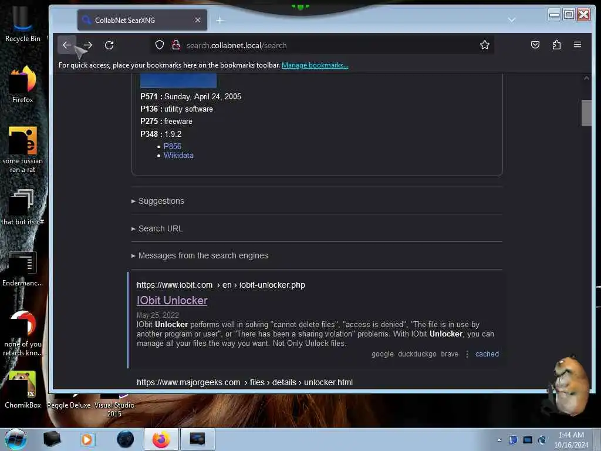Select the May 25, 2022 date text
The image size is (601, 451).
[157, 315]
